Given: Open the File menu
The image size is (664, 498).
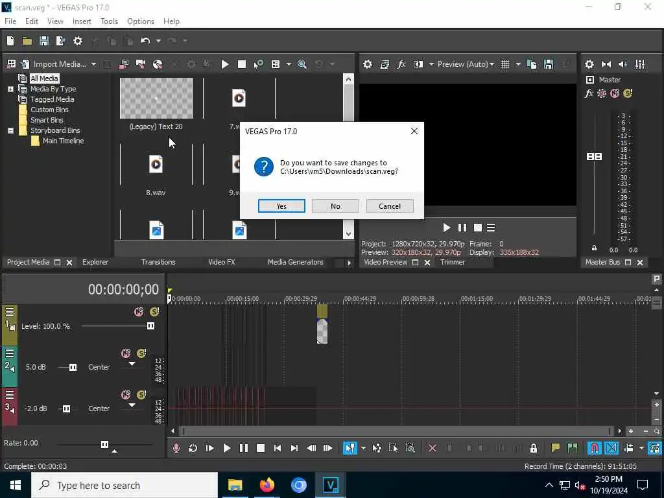Looking at the screenshot, I should pyautogui.click(x=10, y=21).
